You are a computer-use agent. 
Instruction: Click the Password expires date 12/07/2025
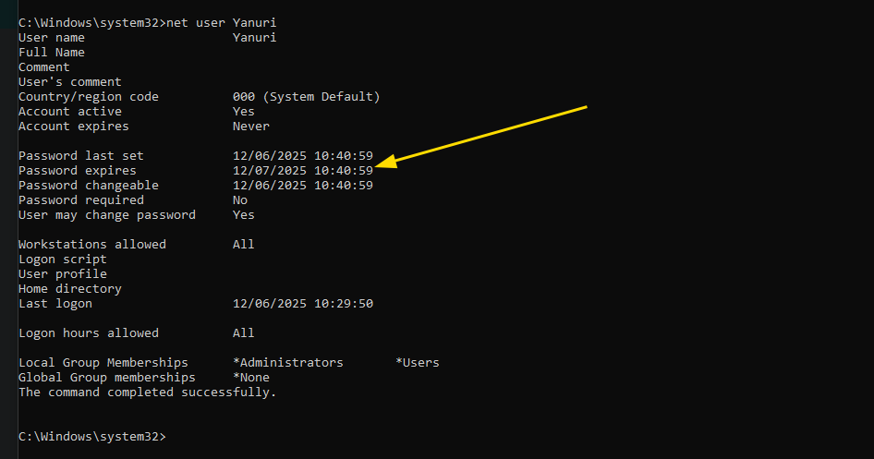point(269,171)
